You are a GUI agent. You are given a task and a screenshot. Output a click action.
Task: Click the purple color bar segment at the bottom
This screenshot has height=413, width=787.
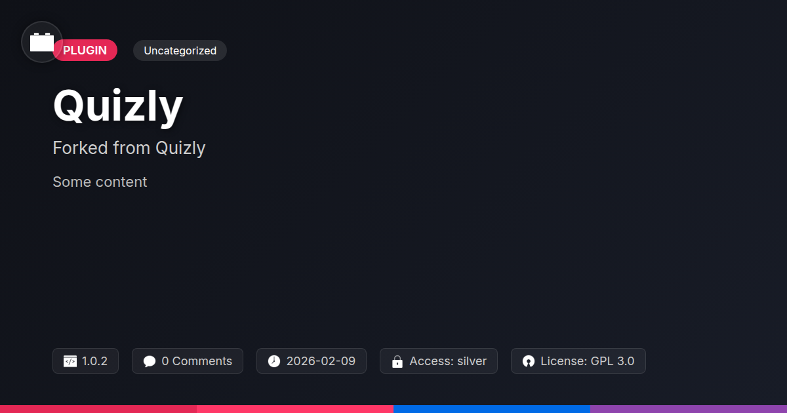pyautogui.click(x=689, y=409)
